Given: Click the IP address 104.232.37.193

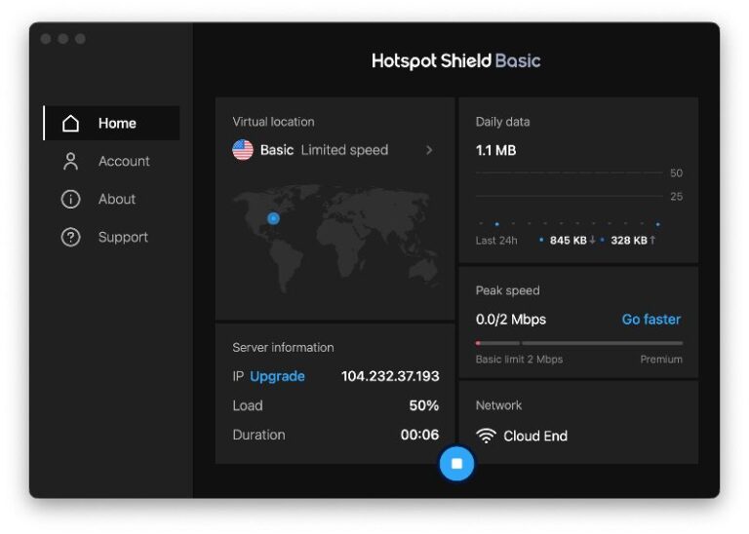Looking at the screenshot, I should (x=390, y=376).
